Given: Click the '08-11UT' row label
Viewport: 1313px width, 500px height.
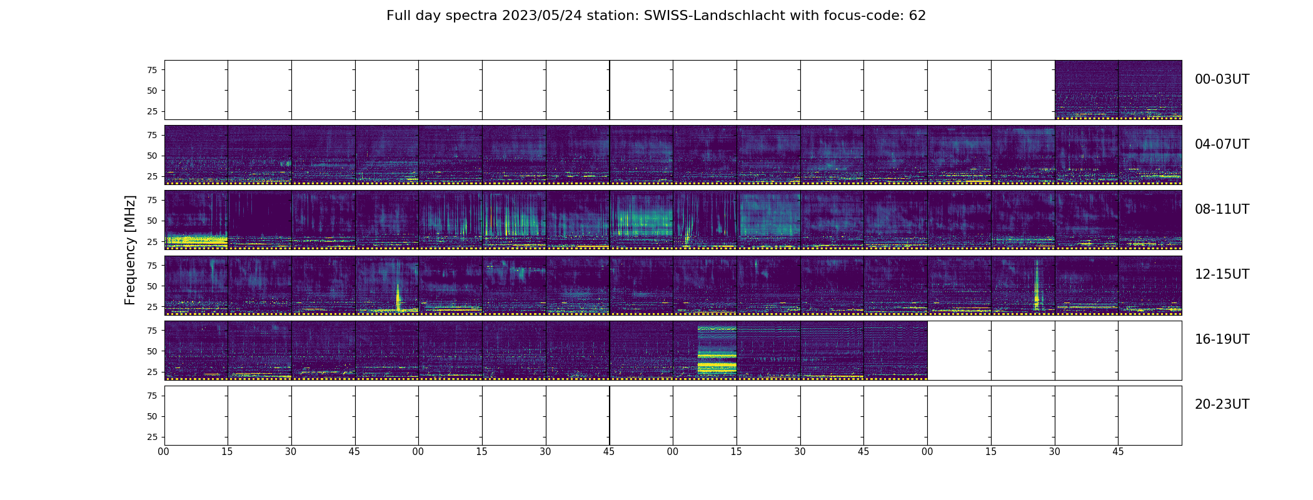Looking at the screenshot, I should 1222,209.
